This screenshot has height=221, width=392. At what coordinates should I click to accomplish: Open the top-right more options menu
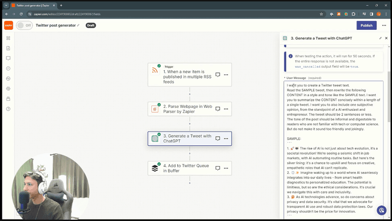click(384, 25)
